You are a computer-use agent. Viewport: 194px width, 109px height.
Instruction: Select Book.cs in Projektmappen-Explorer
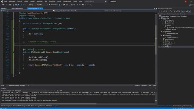coord(167,41)
